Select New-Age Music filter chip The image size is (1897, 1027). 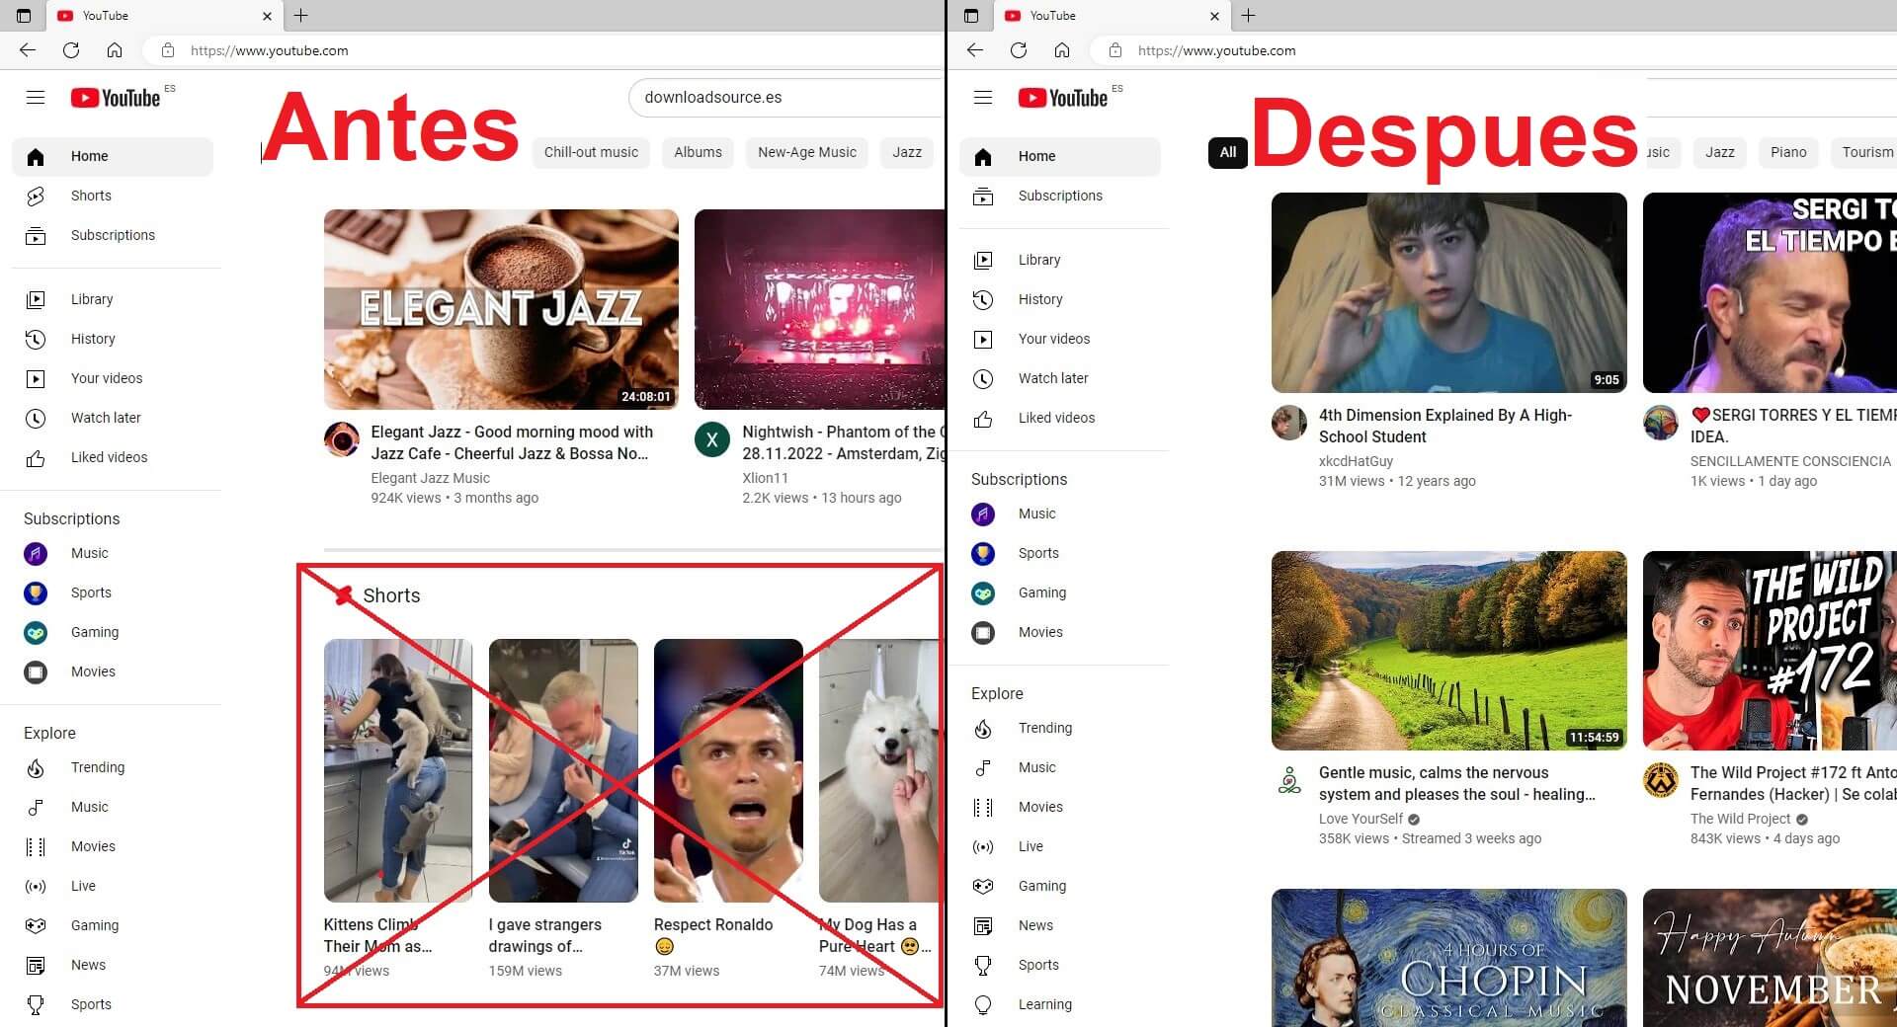click(807, 152)
